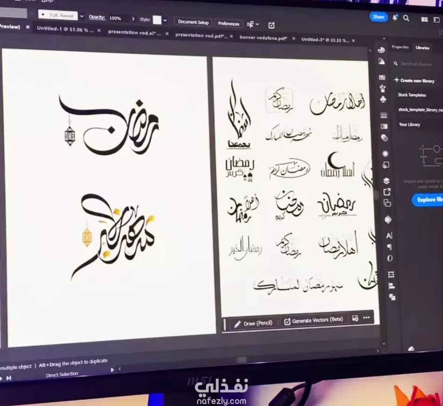Open the Properties panel tab
Screen dimensions: 443x406
(400, 47)
